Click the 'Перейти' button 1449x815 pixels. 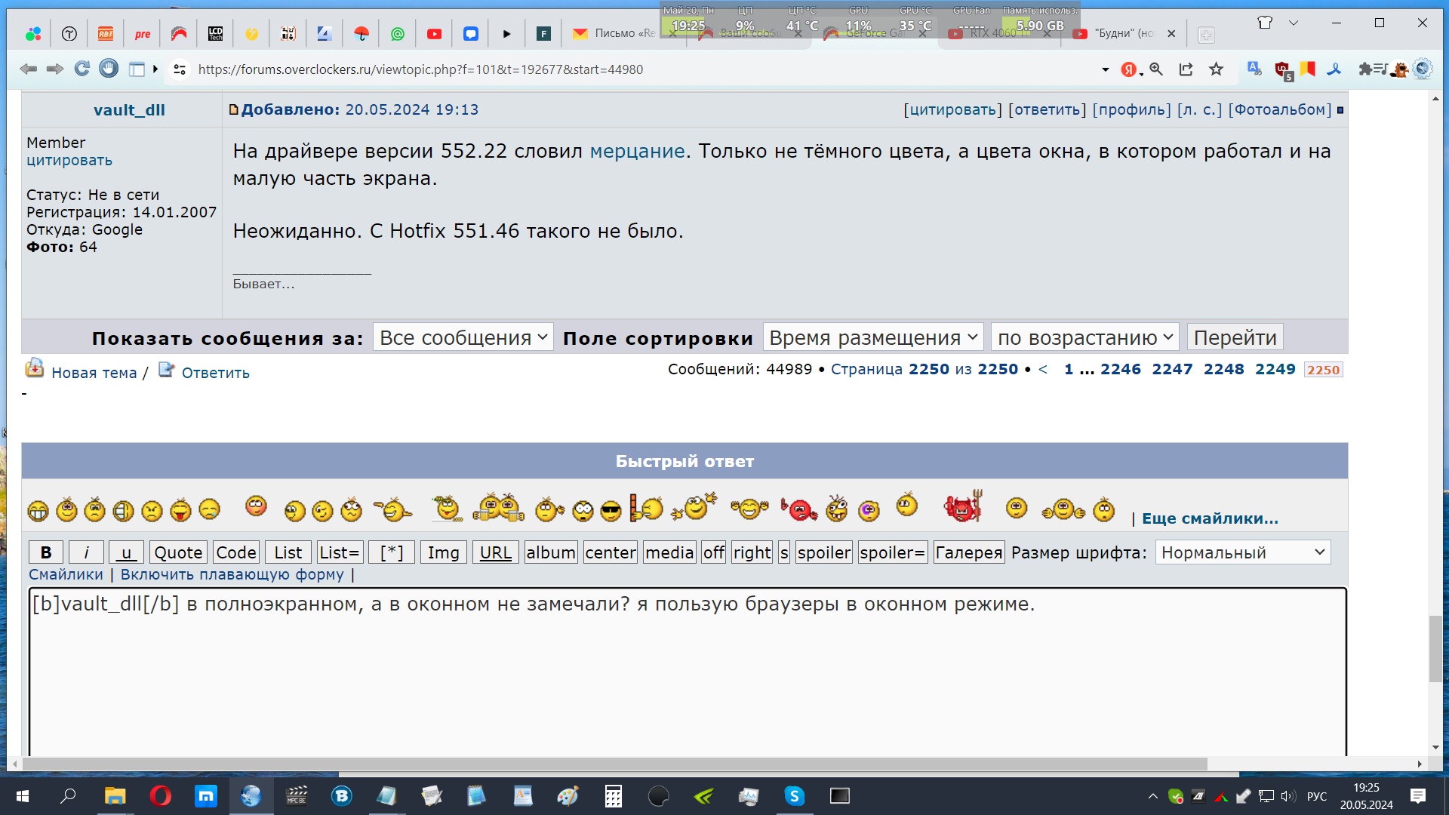coord(1235,337)
